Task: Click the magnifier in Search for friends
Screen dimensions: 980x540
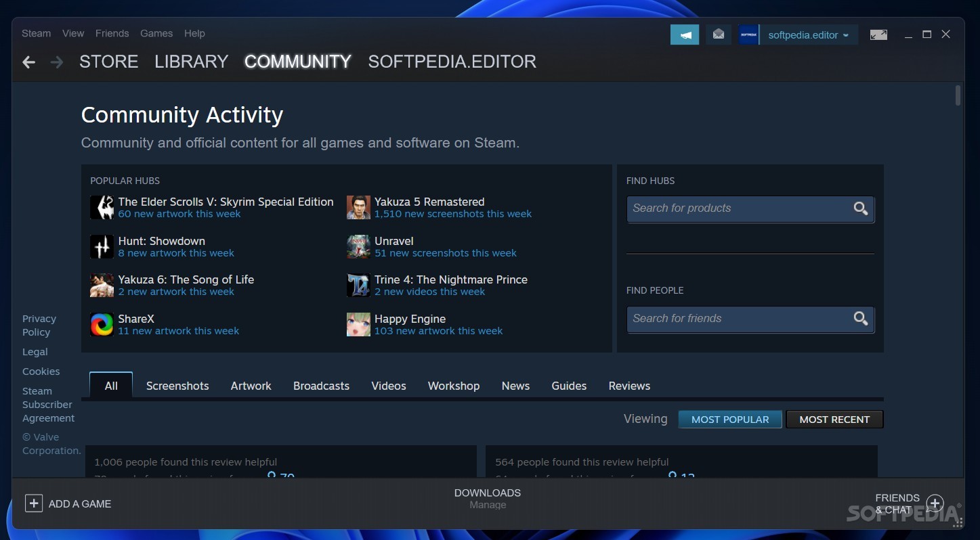Action: tap(860, 319)
